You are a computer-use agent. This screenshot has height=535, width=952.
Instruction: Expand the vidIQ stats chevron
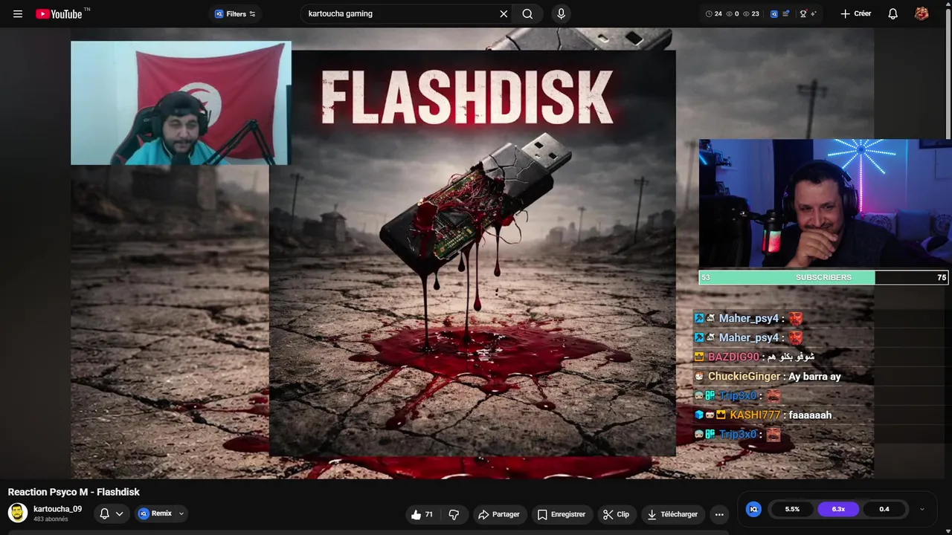point(922,509)
